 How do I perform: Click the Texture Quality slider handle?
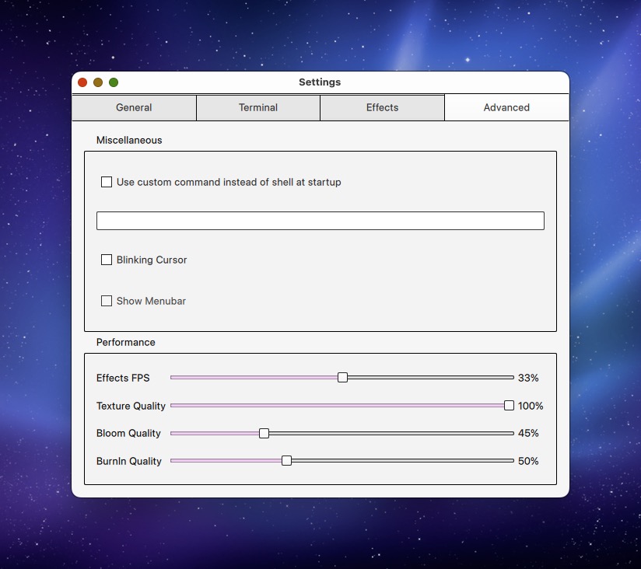[509, 405]
